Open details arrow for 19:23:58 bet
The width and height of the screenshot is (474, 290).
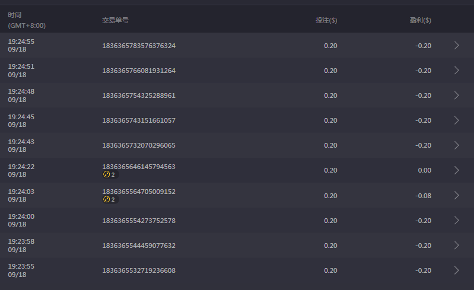click(x=456, y=246)
